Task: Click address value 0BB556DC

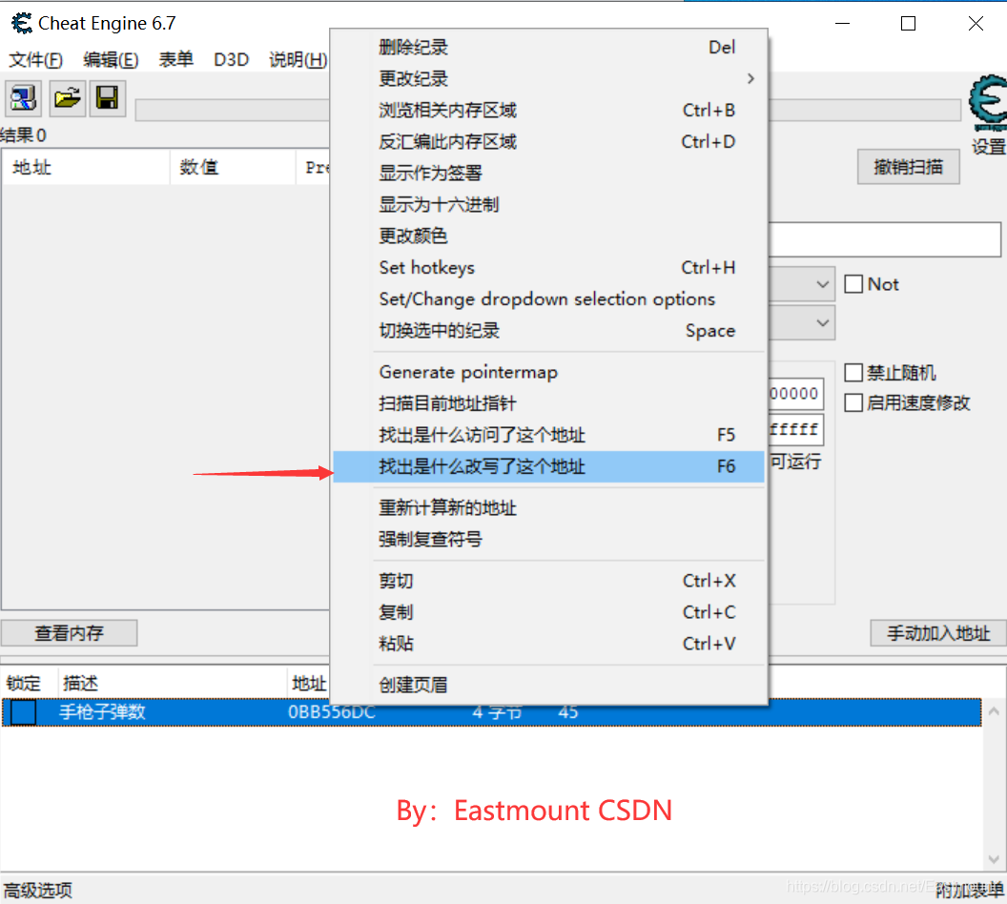Action: [332, 712]
